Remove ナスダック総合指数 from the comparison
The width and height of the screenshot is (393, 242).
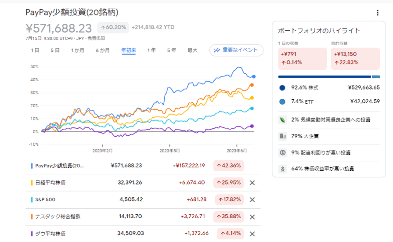click(x=252, y=217)
